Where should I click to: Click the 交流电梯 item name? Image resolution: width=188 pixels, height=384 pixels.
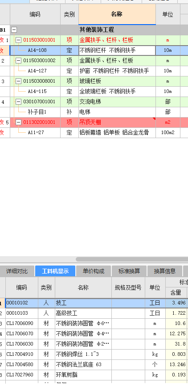[x=90, y=101]
